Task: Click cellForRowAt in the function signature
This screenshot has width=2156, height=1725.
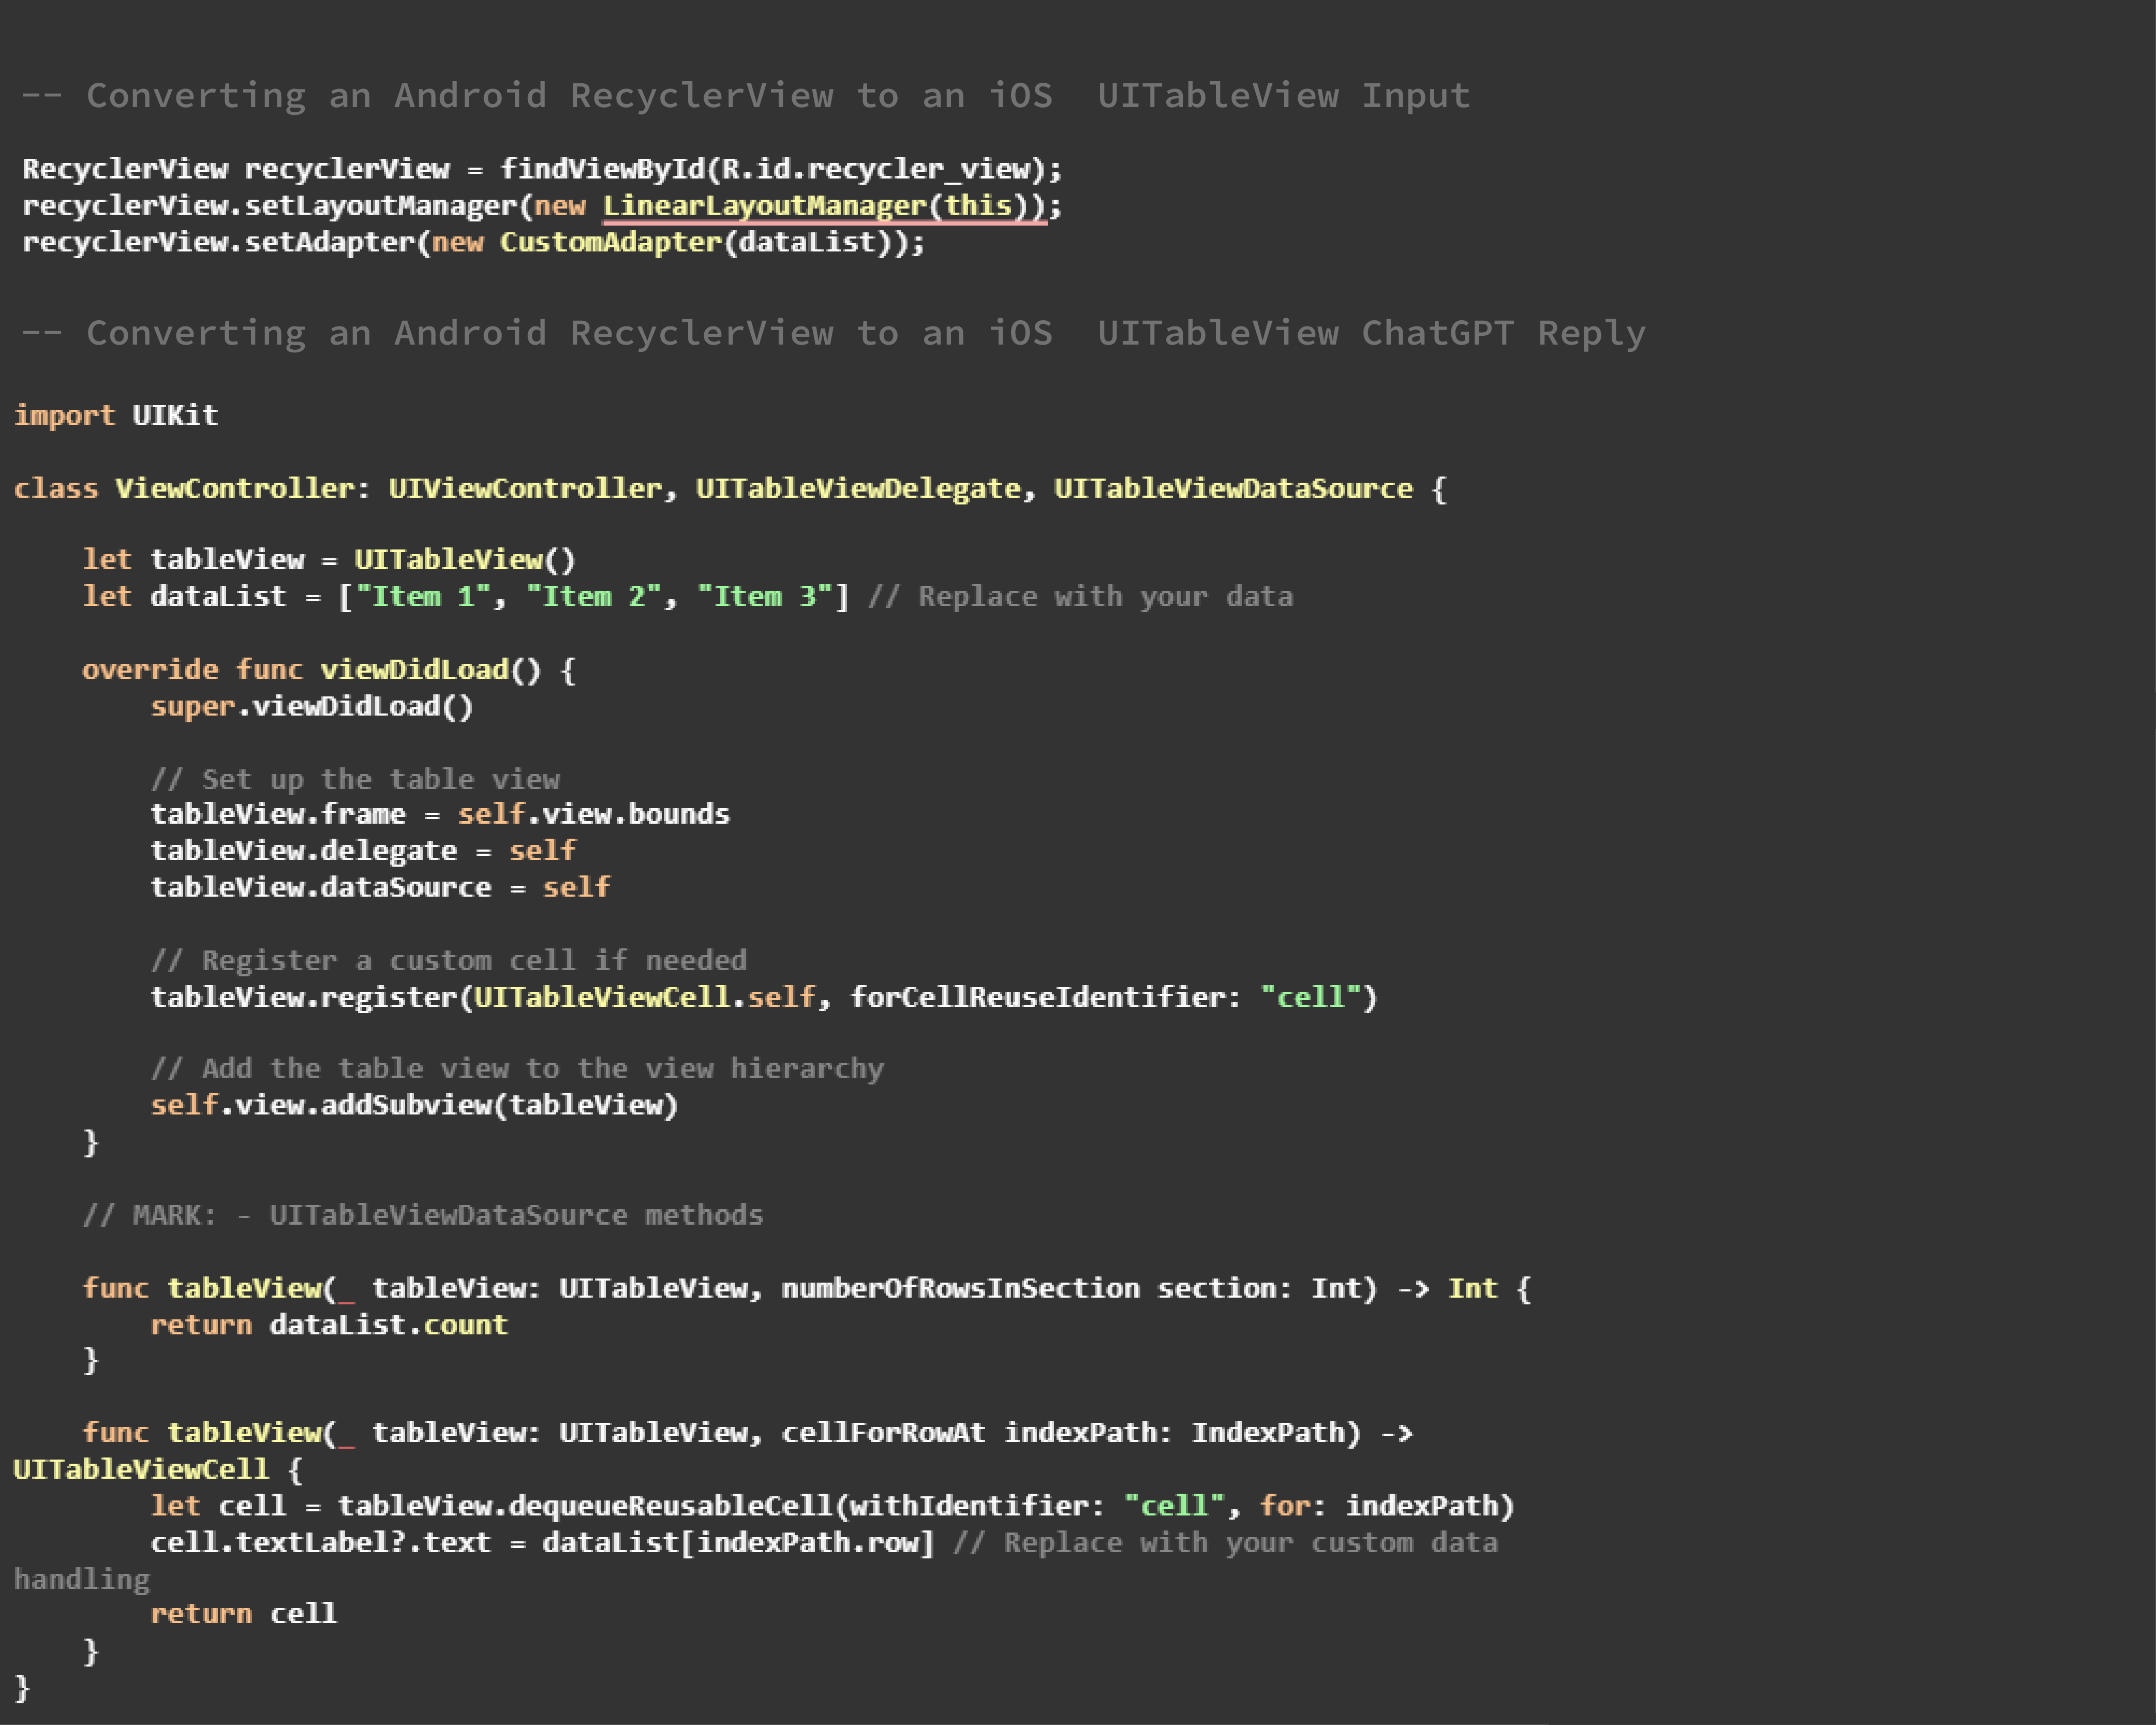Action: (x=883, y=1432)
